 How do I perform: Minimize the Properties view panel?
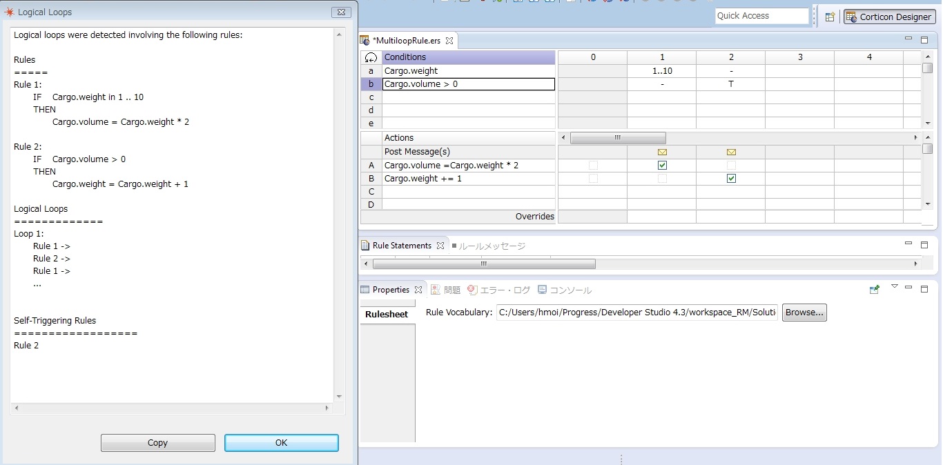tap(908, 287)
